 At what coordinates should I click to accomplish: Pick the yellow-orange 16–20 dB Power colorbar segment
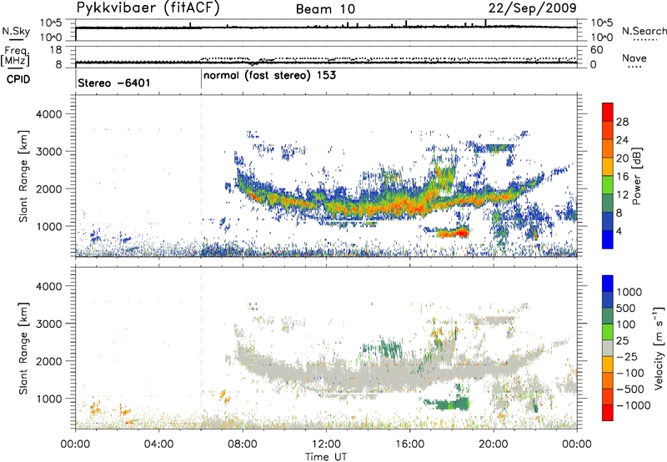(x=608, y=167)
